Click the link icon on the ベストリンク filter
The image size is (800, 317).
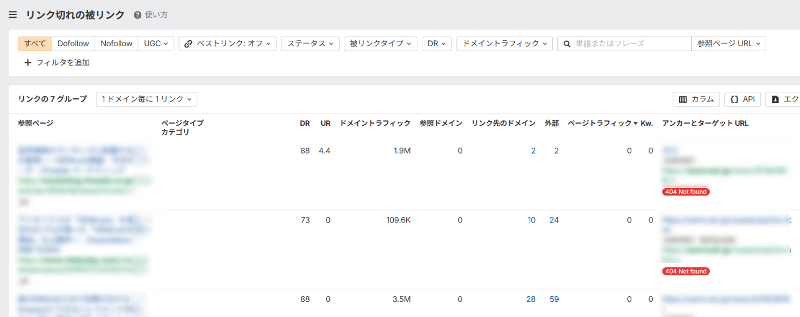pos(188,44)
